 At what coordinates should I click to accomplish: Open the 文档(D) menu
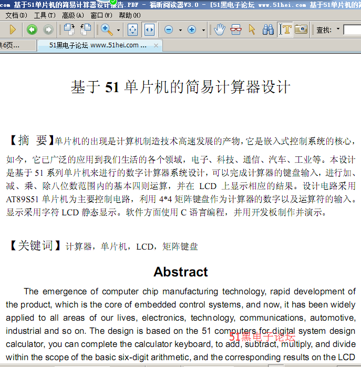click(x=16, y=15)
